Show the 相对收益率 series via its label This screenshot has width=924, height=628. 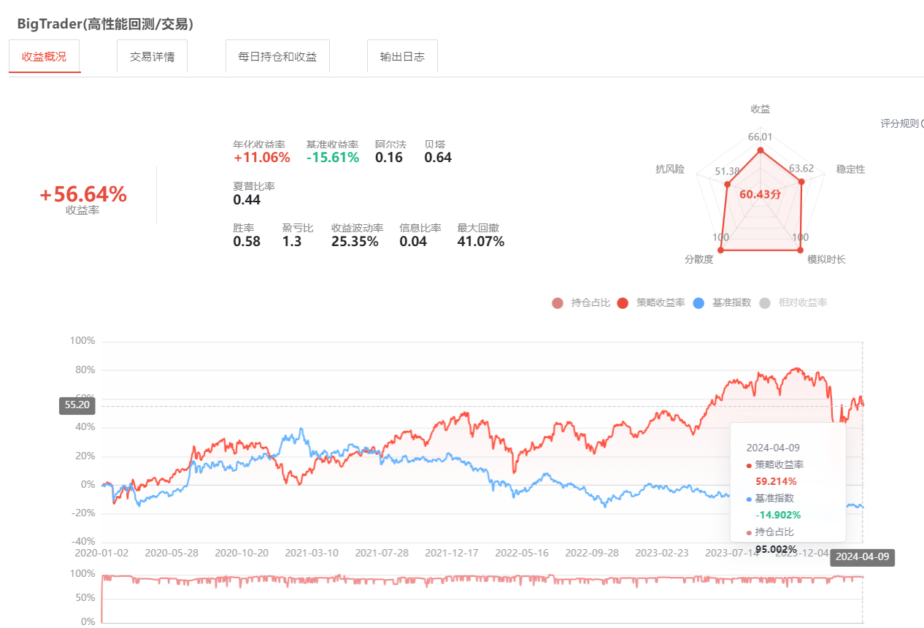[x=803, y=303]
